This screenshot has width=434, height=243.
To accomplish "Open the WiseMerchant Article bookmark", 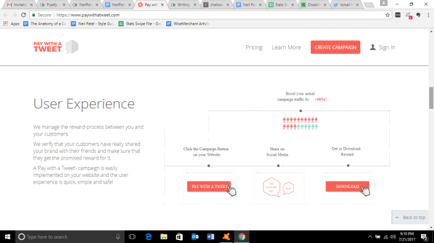I will pyautogui.click(x=188, y=23).
